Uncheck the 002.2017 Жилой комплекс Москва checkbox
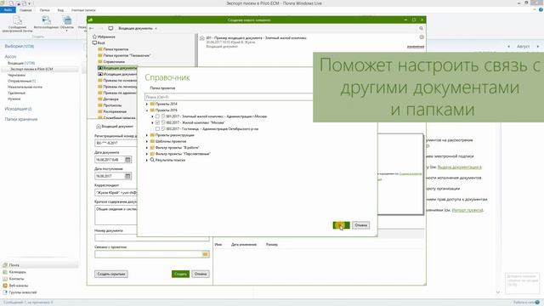The image size is (544, 306). click(x=157, y=122)
